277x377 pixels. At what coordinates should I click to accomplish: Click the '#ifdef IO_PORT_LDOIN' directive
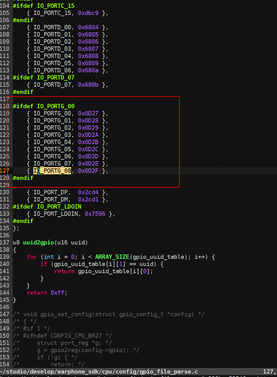(x=47, y=207)
